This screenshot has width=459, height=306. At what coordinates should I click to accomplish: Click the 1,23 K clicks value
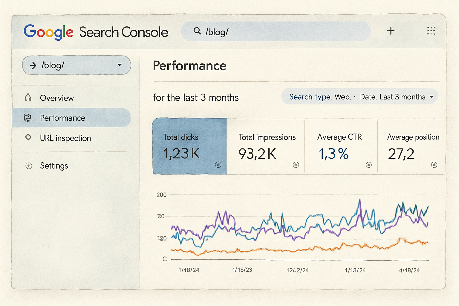(x=181, y=154)
